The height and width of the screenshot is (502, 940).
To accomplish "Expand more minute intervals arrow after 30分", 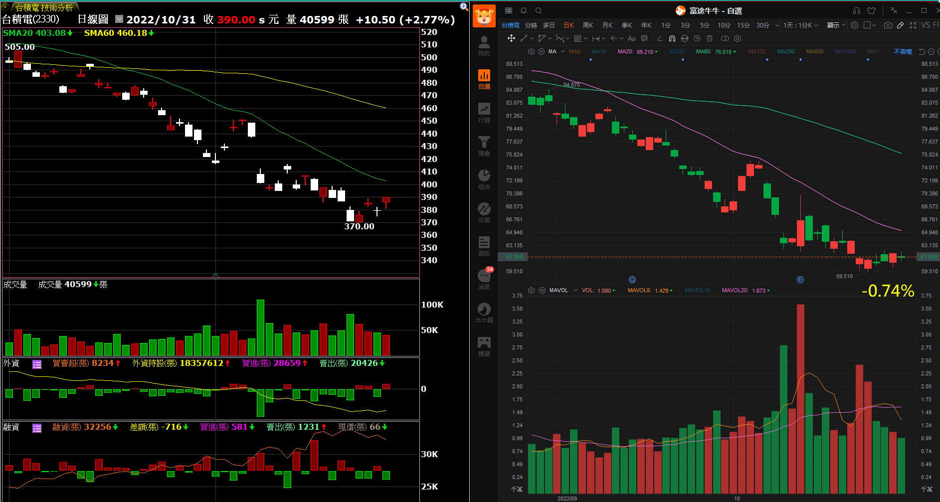I will coord(777,25).
